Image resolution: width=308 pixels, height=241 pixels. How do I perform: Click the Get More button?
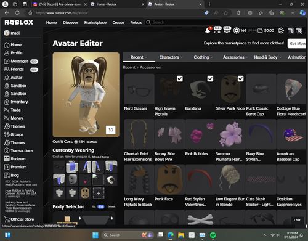tap(297, 43)
